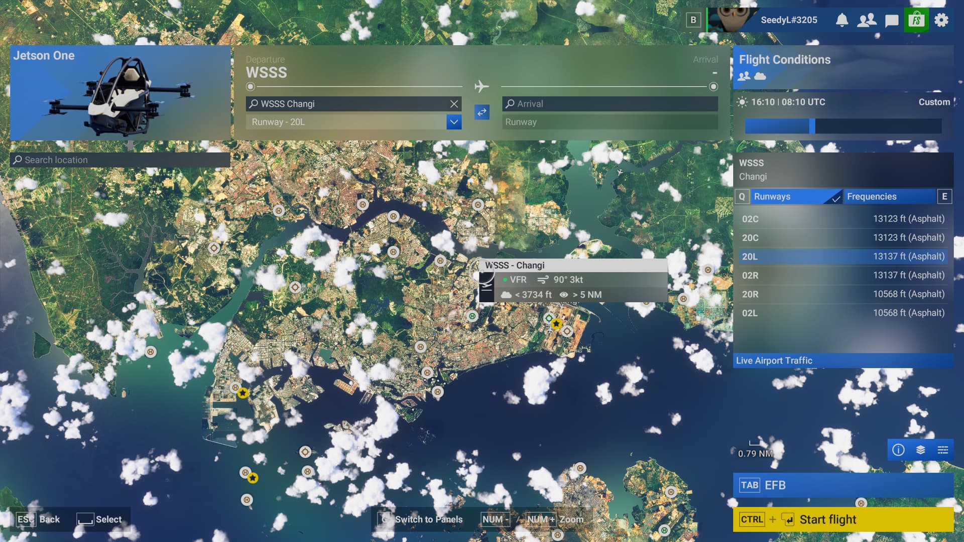Open the notifications bell icon
This screenshot has height=542, width=964.
[x=842, y=20]
